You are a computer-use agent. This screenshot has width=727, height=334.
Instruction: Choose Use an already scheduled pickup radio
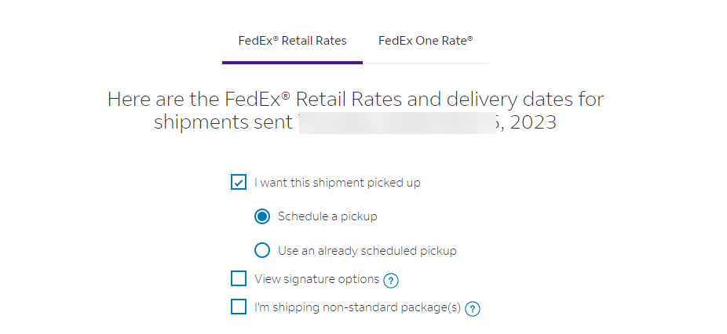click(262, 251)
